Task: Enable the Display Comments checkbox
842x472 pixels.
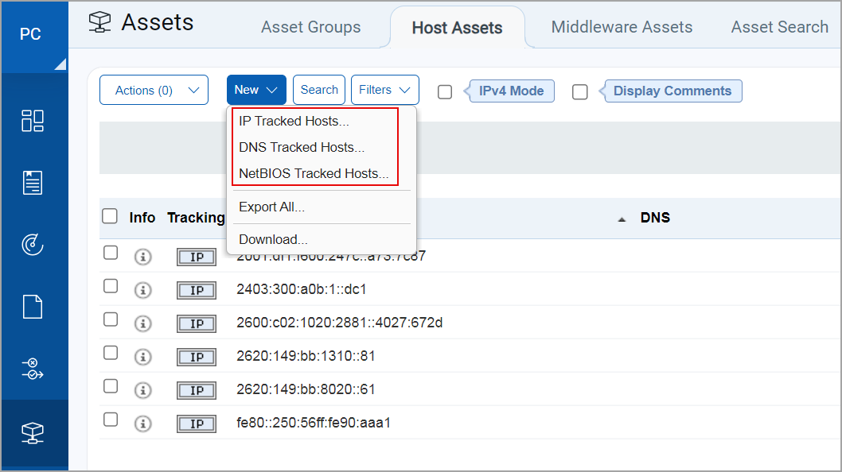Action: pyautogui.click(x=579, y=92)
